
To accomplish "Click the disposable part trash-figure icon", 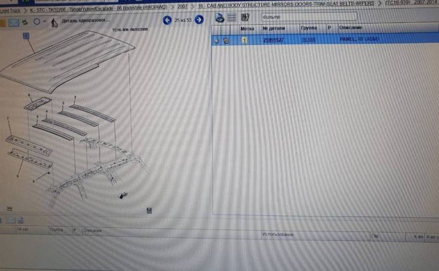I will click(54, 23).
